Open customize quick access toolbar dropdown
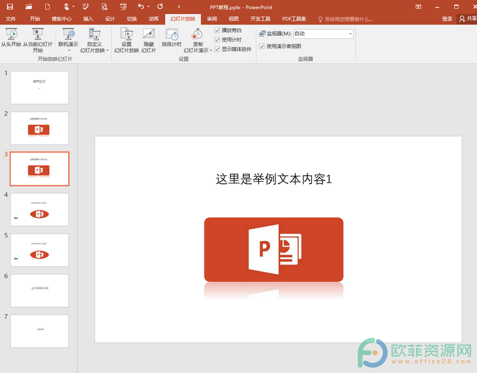 tap(179, 7)
